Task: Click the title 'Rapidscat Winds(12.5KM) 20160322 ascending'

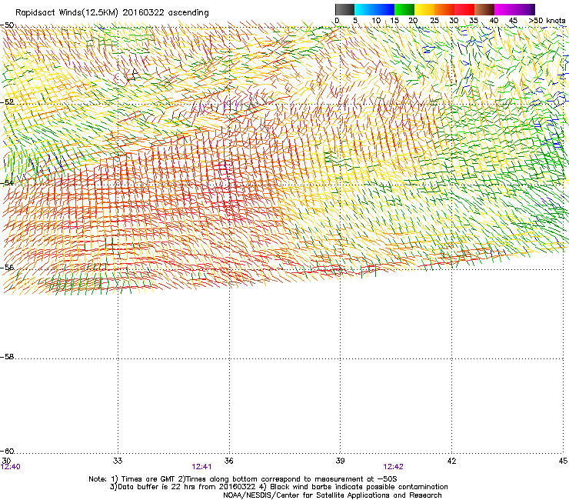Action: [x=112, y=13]
